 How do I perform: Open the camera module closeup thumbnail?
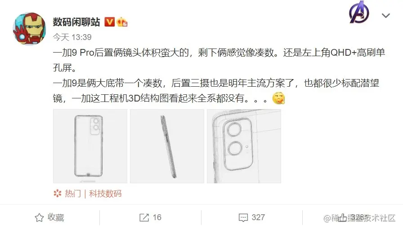click(244, 146)
